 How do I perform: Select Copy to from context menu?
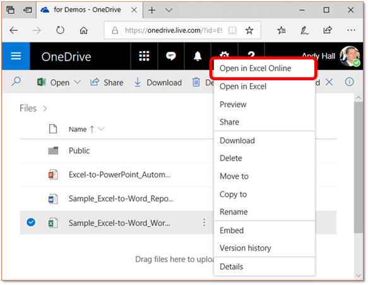click(x=264, y=194)
